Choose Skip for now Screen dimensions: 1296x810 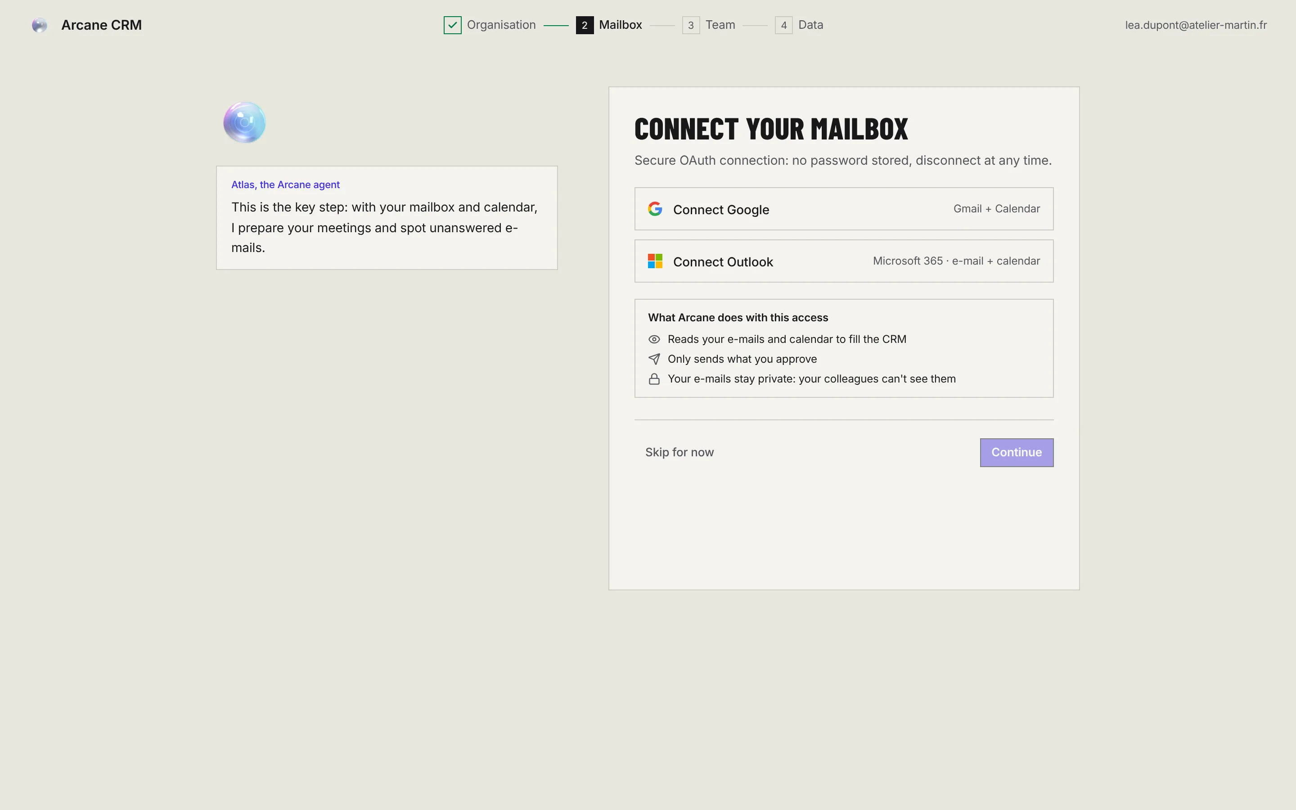(x=679, y=452)
